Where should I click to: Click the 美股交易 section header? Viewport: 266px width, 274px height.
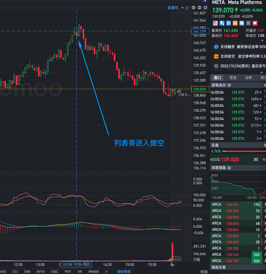[219, 267]
